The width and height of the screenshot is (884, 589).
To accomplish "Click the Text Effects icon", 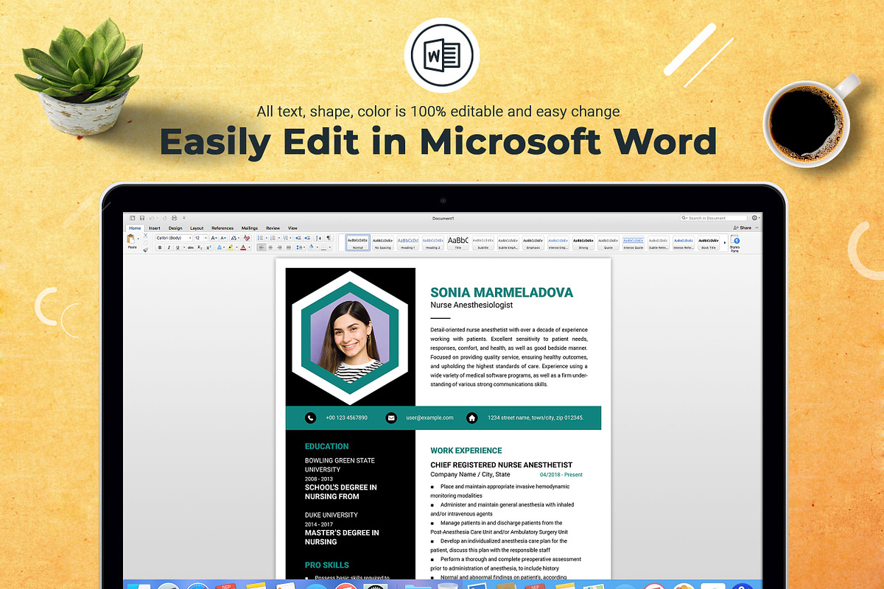I will (220, 247).
